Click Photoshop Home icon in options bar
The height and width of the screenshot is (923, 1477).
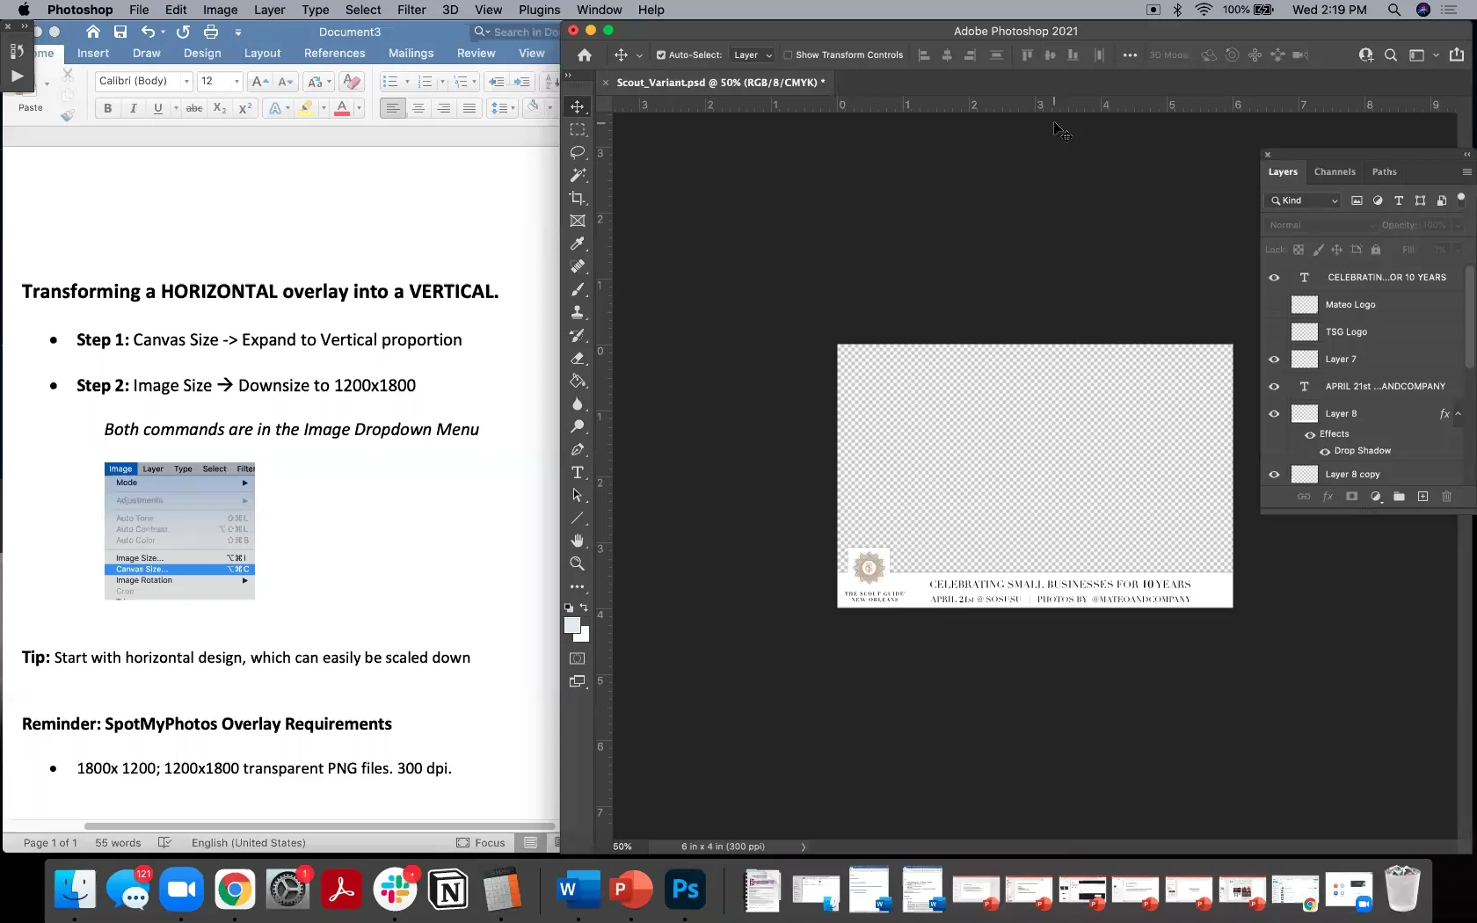click(x=585, y=55)
